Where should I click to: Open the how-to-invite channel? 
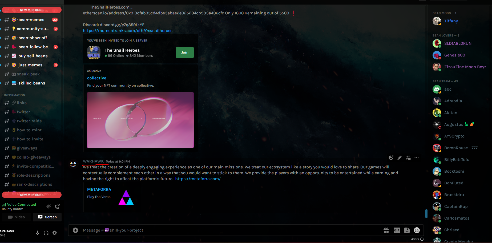click(32, 139)
